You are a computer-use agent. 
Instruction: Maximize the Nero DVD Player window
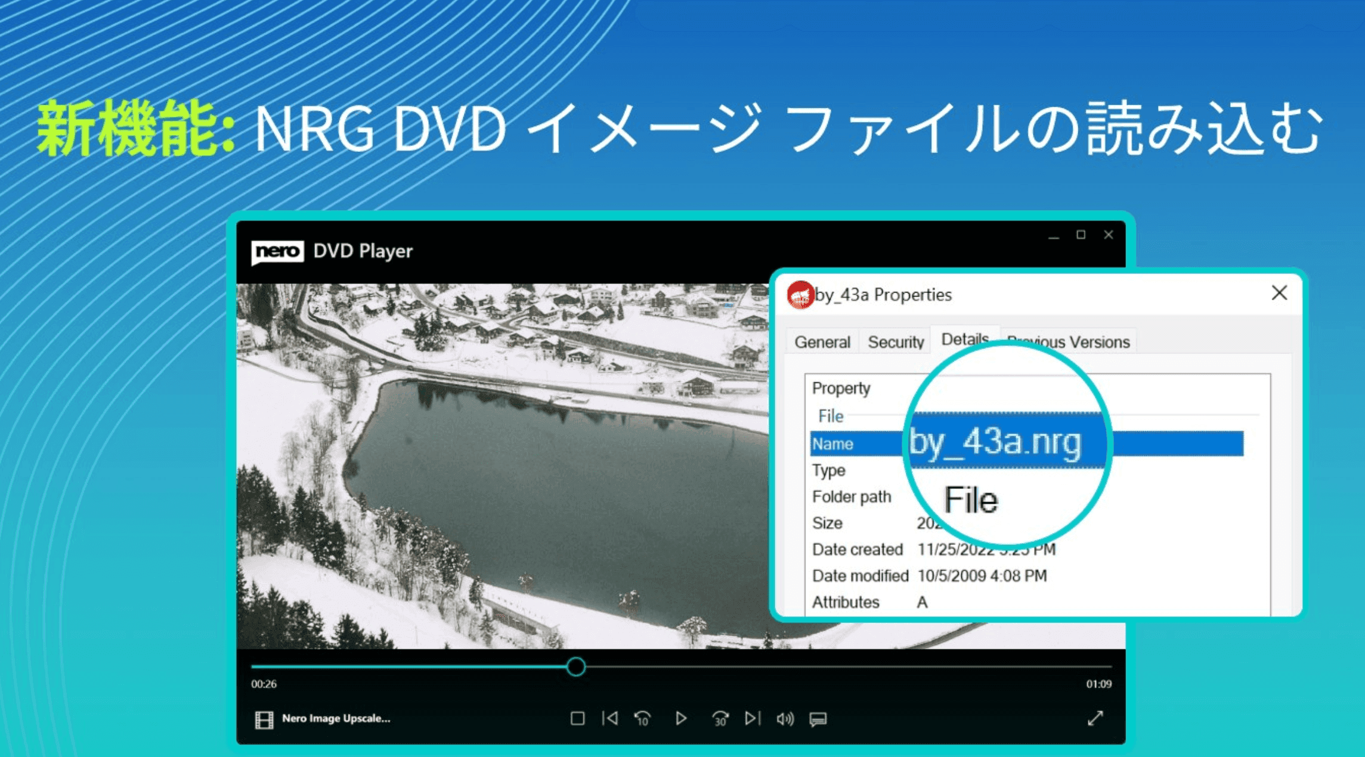click(x=1081, y=235)
